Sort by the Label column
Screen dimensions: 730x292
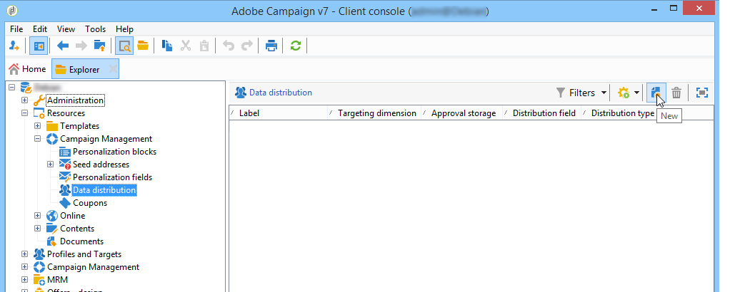click(x=279, y=113)
